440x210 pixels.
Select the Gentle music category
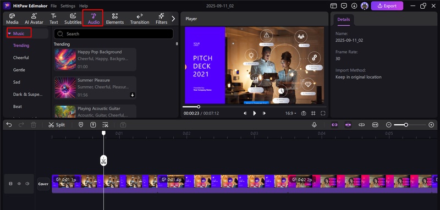(19, 70)
